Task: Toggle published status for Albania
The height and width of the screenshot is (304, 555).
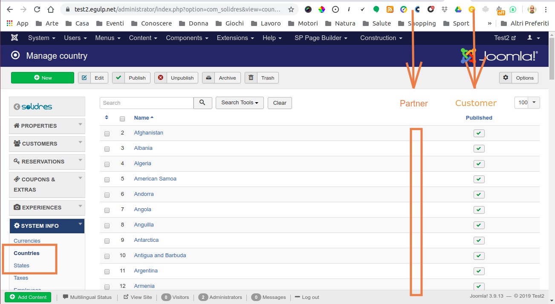Action: tap(479, 149)
